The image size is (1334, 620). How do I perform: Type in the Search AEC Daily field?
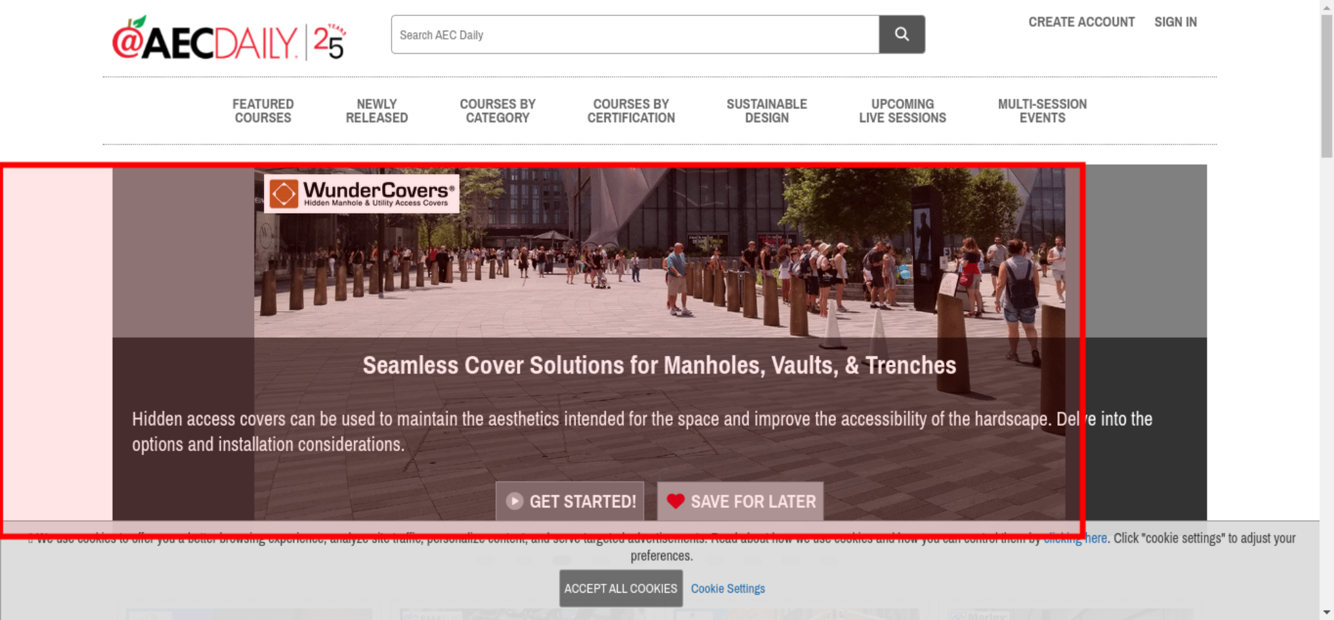pyautogui.click(x=635, y=35)
